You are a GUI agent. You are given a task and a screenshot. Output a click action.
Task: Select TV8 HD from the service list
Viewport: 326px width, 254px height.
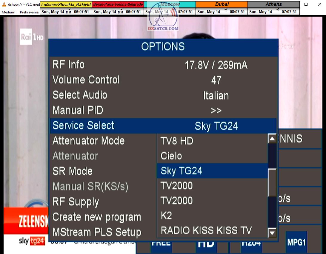tap(177, 141)
